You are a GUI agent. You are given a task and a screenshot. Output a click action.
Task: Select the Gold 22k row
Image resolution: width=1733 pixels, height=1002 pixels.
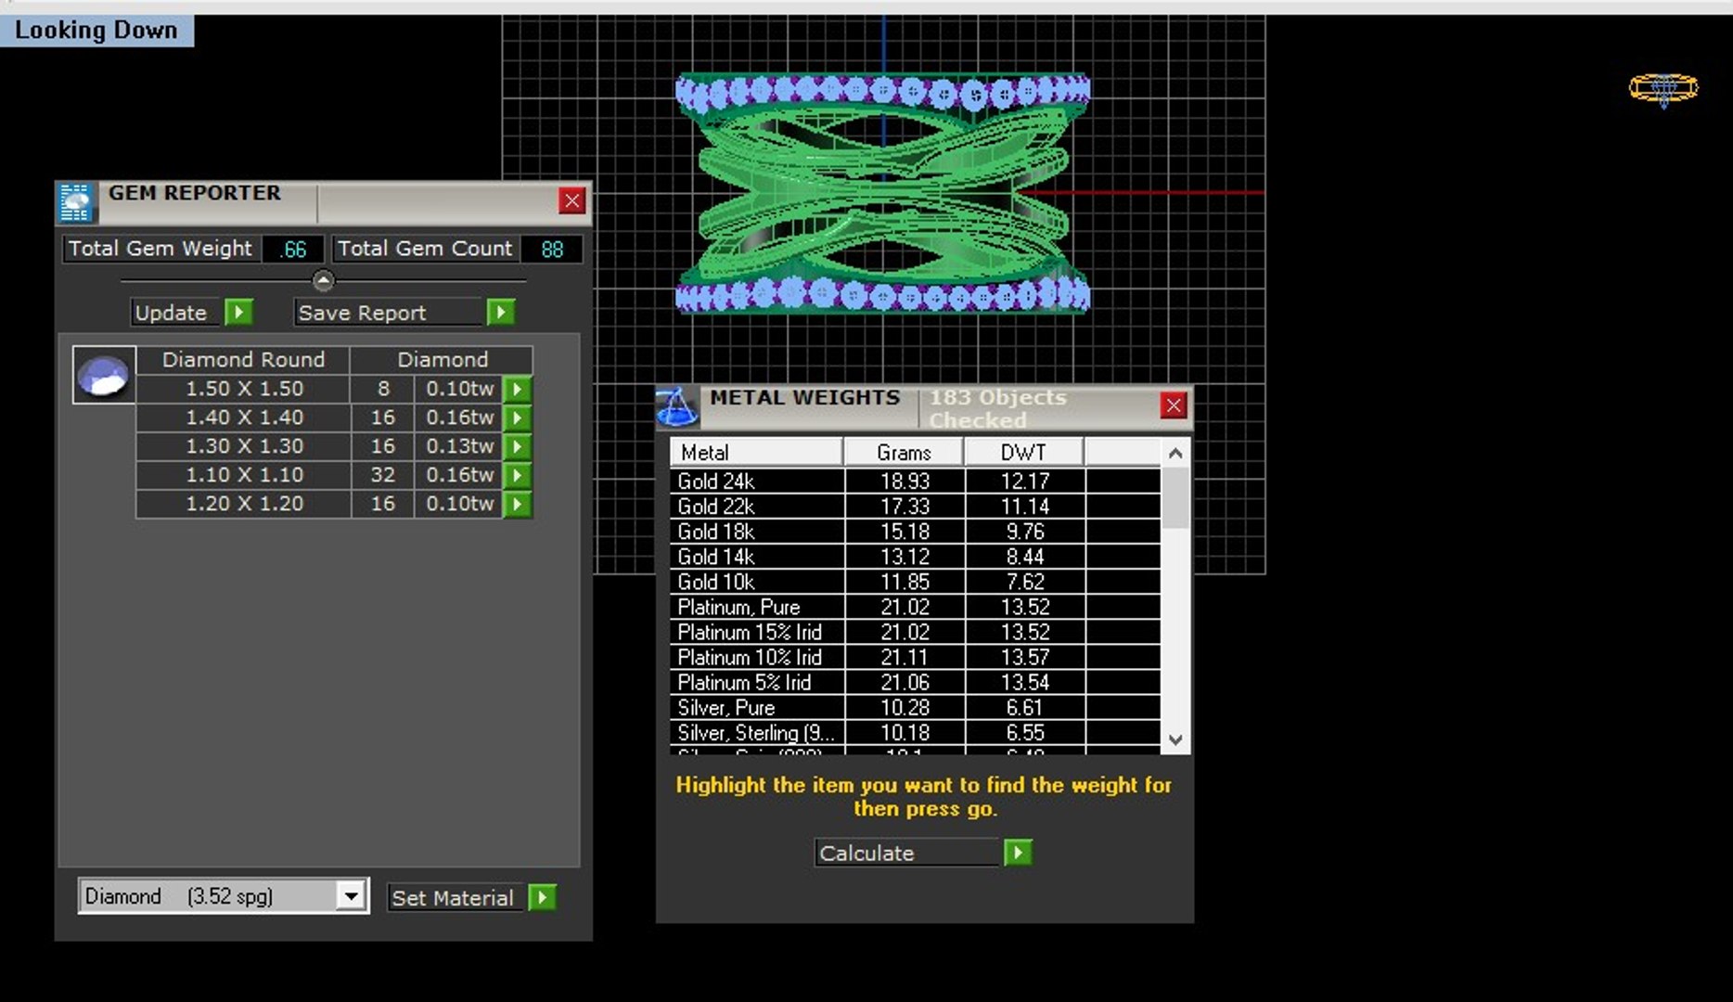click(x=914, y=507)
